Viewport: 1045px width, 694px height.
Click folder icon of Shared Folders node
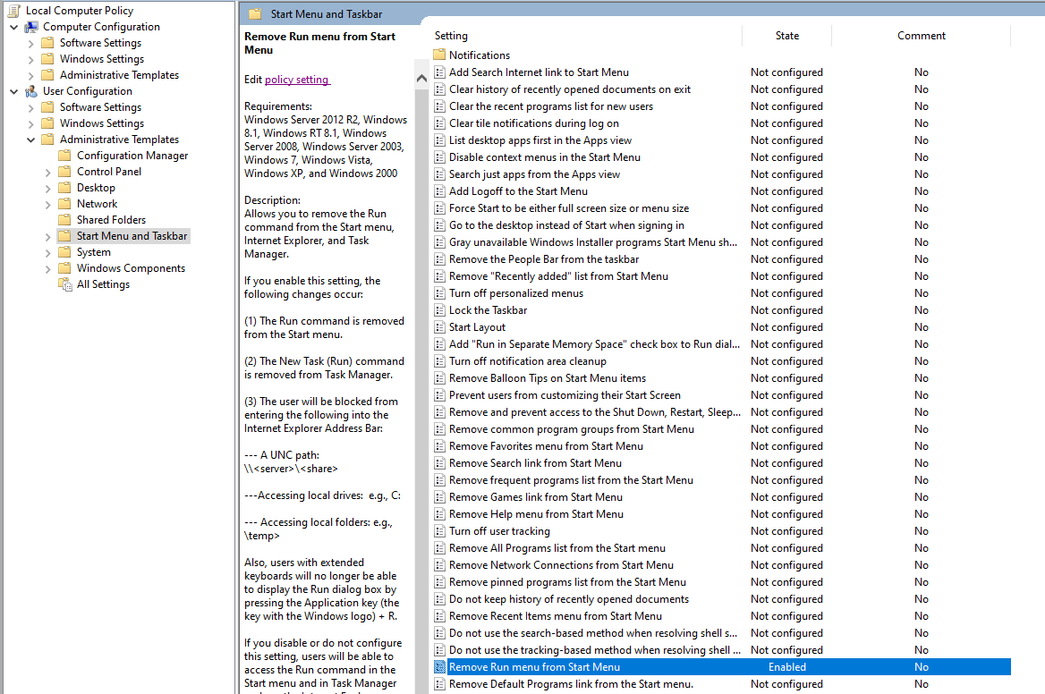tap(64, 220)
